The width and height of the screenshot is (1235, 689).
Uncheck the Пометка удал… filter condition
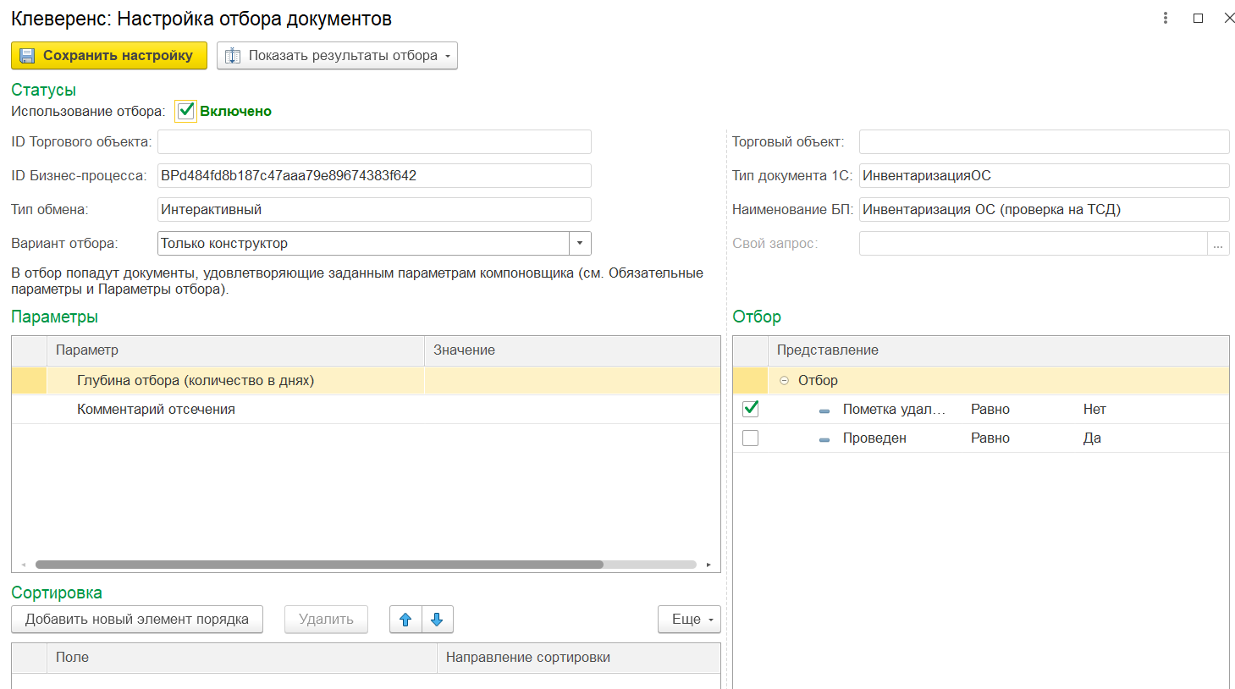pos(750,409)
